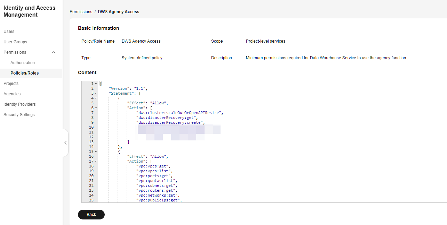Image resolution: width=447 pixels, height=225 pixels.
Task: Open Projects in the sidebar
Action: [11, 84]
